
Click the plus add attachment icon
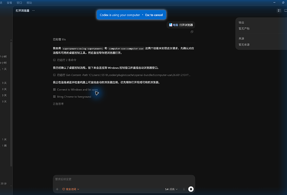click(57, 189)
